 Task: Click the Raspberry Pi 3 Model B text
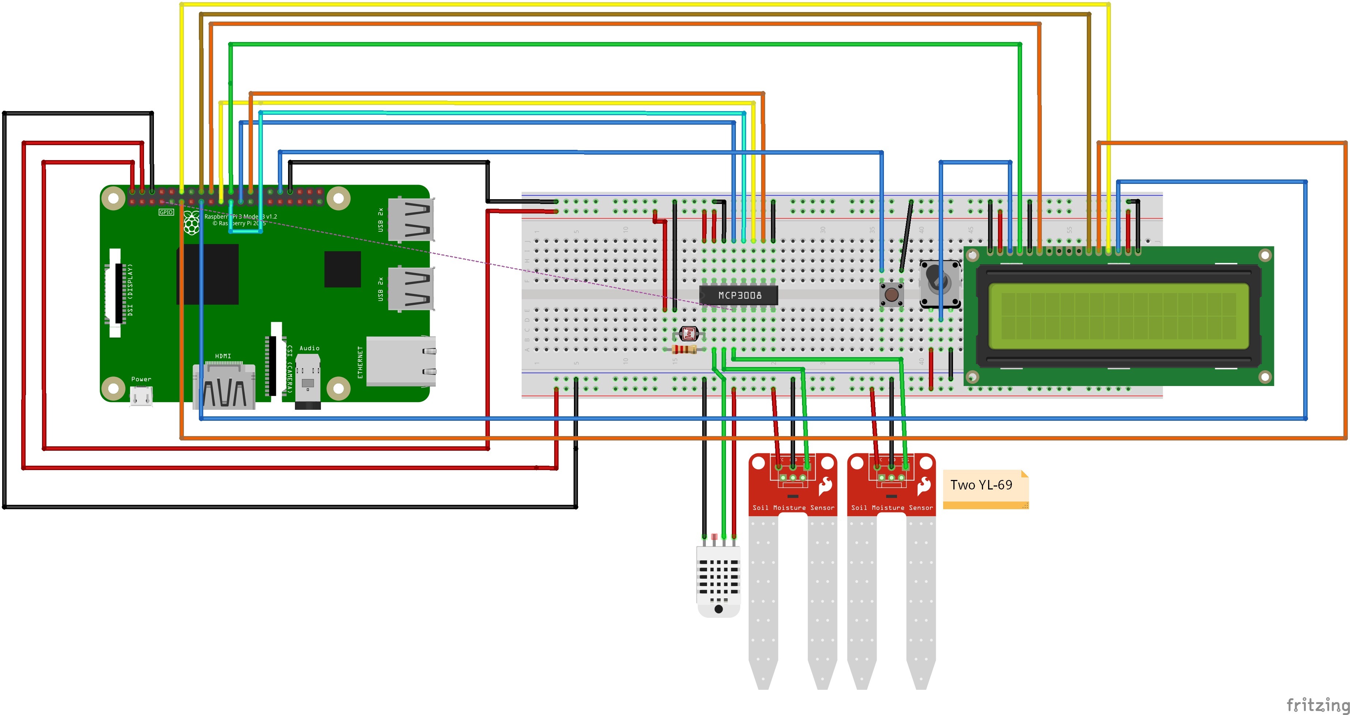coord(241,216)
